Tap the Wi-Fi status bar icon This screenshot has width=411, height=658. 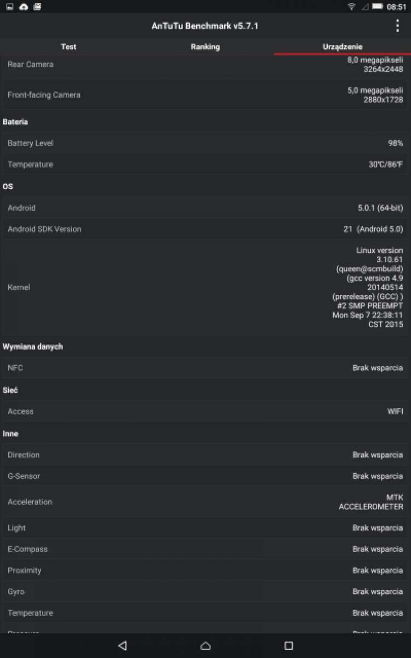click(351, 7)
